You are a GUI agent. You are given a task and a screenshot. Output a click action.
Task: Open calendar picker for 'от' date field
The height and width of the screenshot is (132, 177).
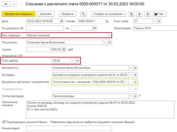coord(95,28)
